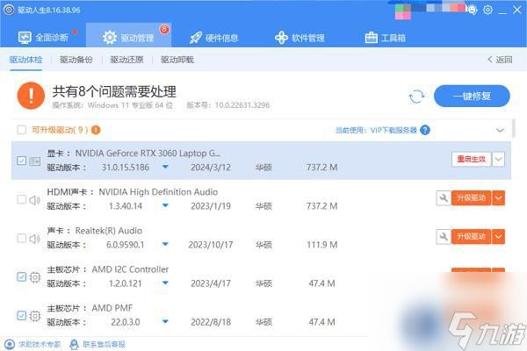Viewport: 527px width, 351px height.
Task: Click the feedback smiley icon in title bar
Action: 473,10
